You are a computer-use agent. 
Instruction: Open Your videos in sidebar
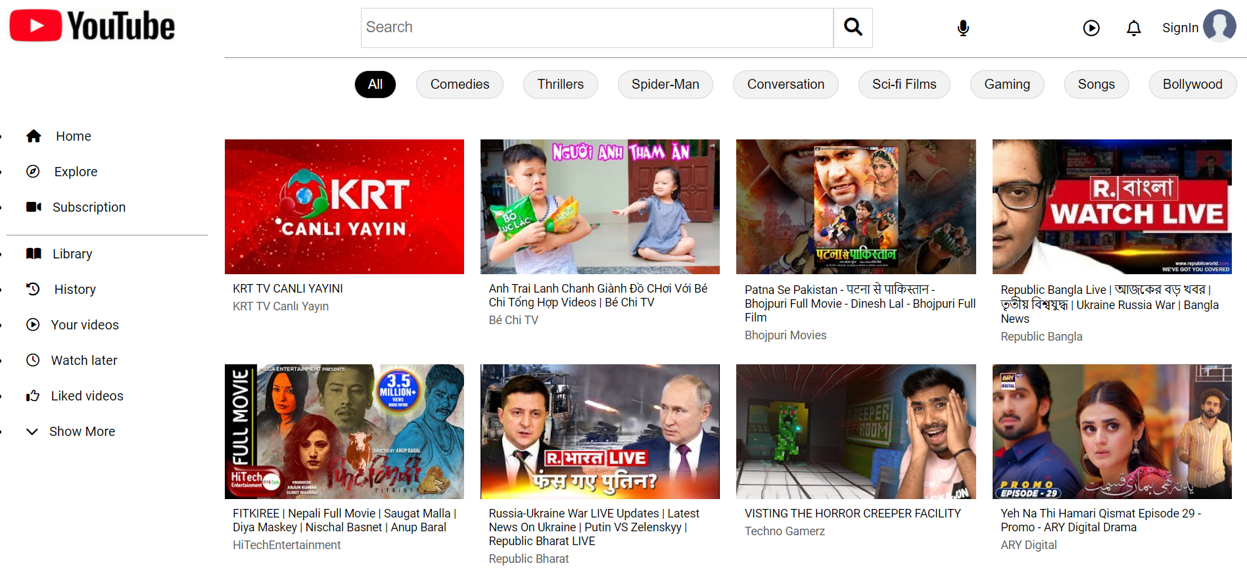pyautogui.click(x=85, y=325)
